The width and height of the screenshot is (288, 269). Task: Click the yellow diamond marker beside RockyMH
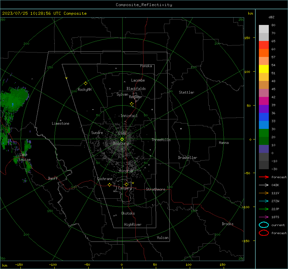[85, 83]
